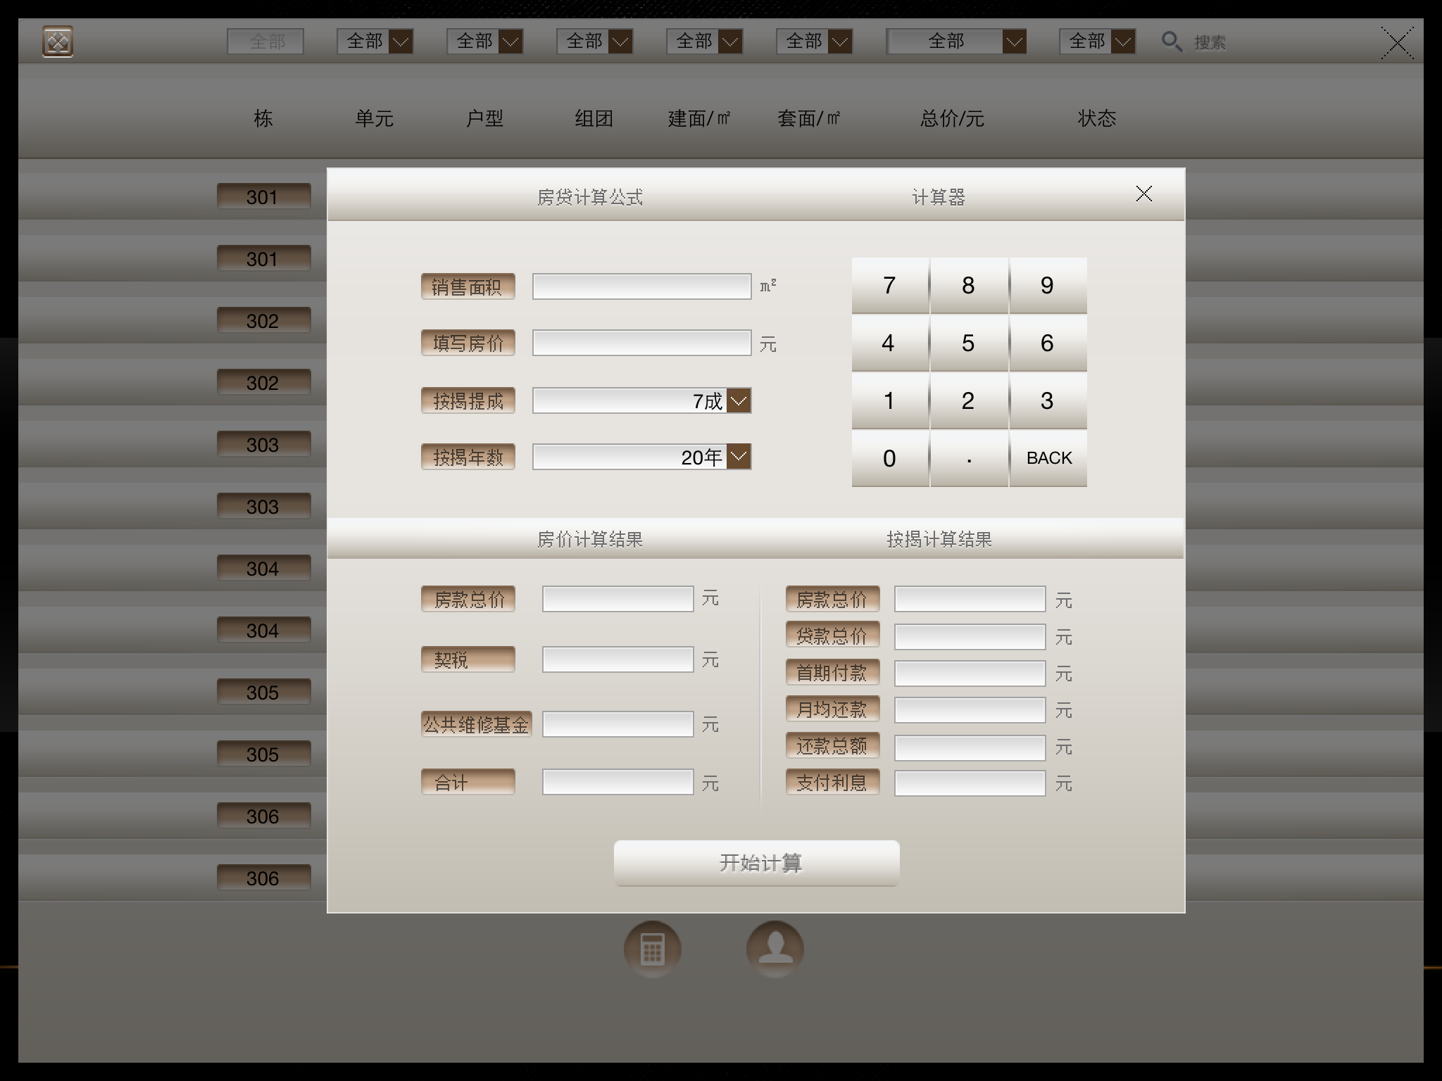Open the 总价 filter dropdown
1442x1081 pixels.
(956, 42)
